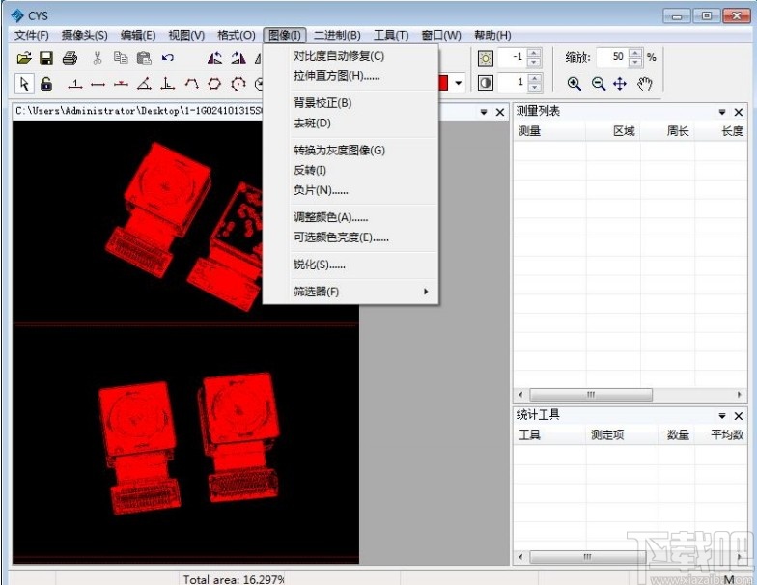The height and width of the screenshot is (585, 757).
Task: Expand the 筛选器(F) submenu
Action: pyautogui.click(x=350, y=292)
